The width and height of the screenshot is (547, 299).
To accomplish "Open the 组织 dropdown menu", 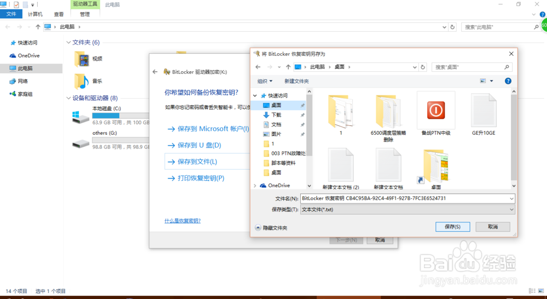I will 265,81.
